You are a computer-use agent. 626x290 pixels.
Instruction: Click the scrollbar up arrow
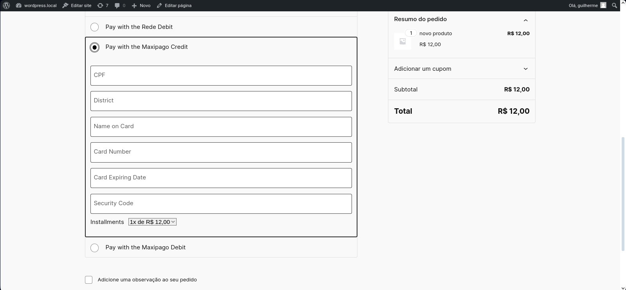(623, 2)
